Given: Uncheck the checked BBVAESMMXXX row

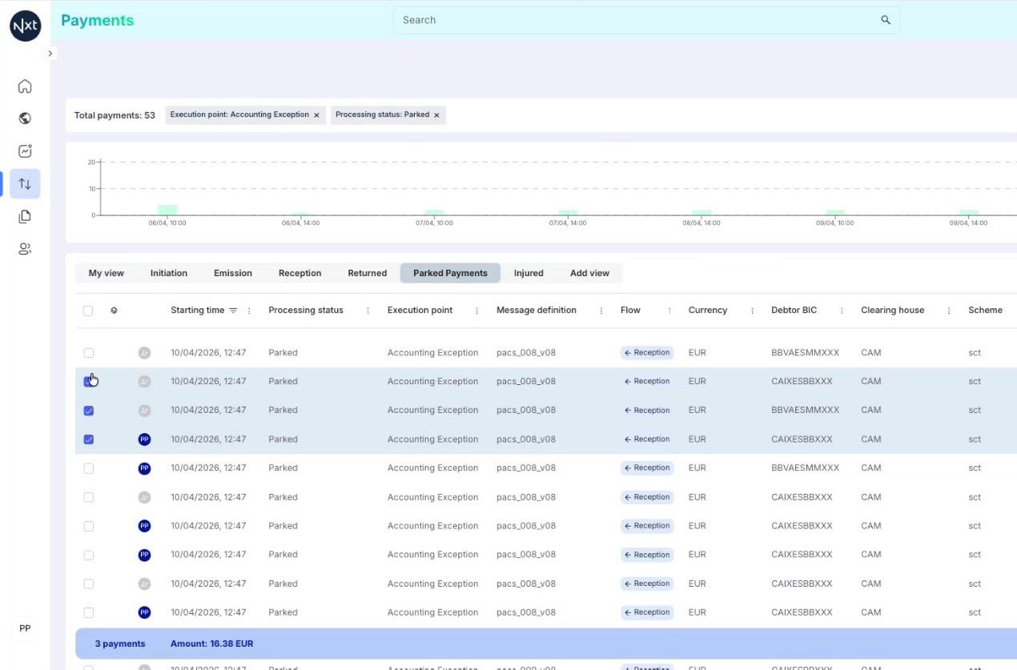Looking at the screenshot, I should [89, 411].
